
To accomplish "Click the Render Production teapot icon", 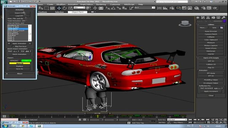I will [215, 8].
